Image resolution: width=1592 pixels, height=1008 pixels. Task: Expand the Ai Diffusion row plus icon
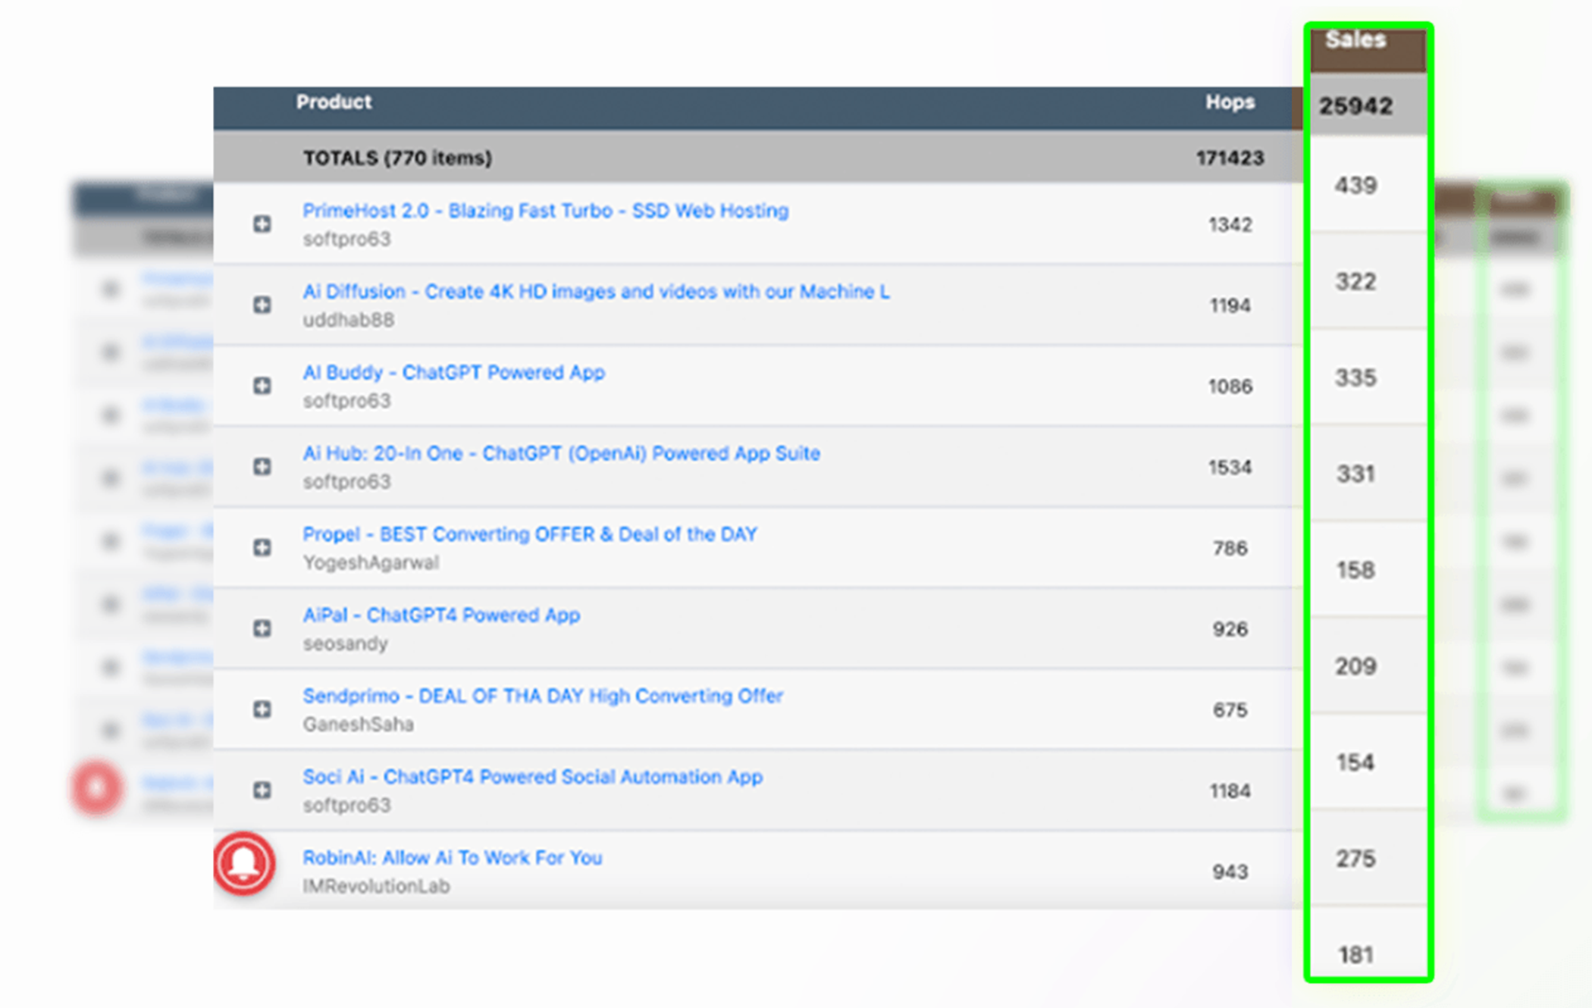pos(262,305)
